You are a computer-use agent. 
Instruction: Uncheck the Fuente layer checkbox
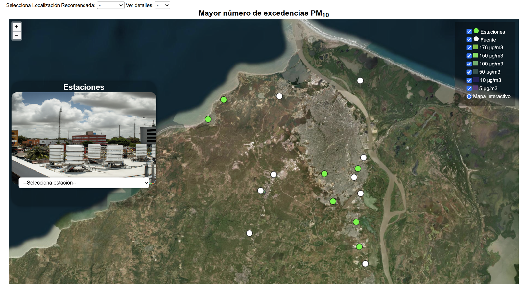[x=469, y=39]
